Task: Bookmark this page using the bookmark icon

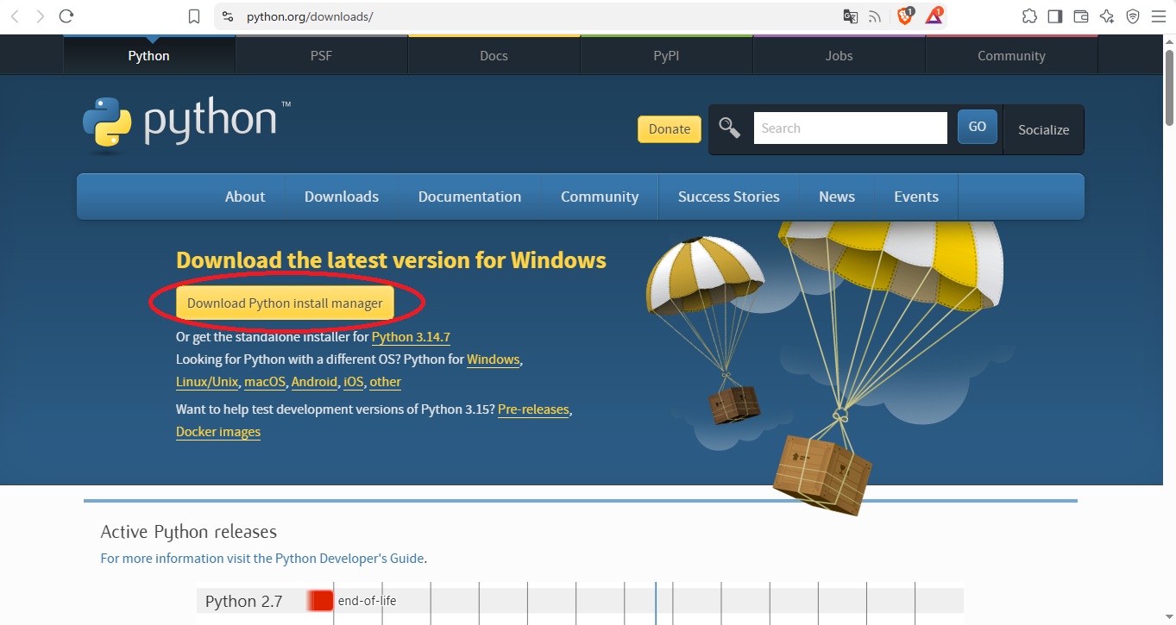Action: 194,16
